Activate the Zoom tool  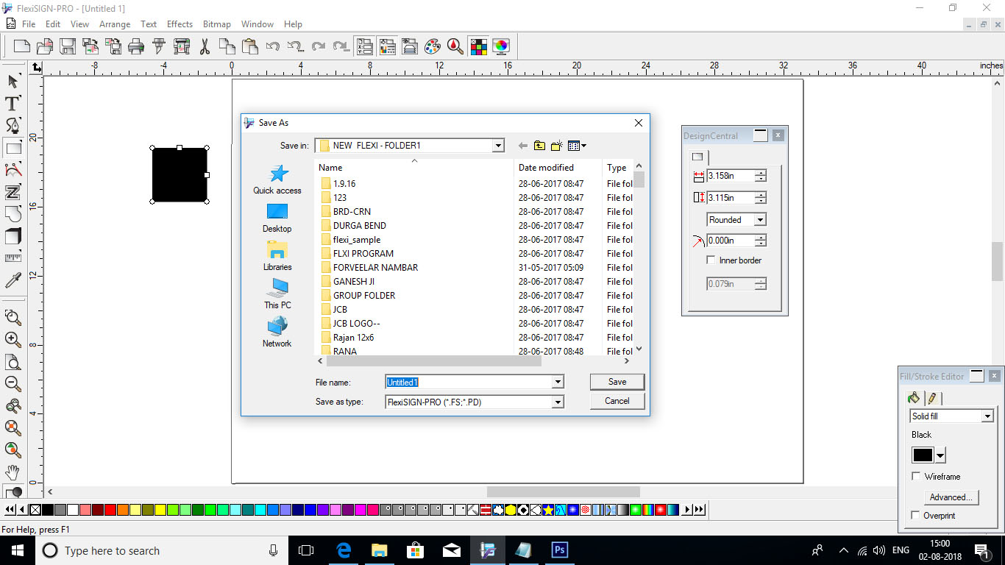click(12, 317)
